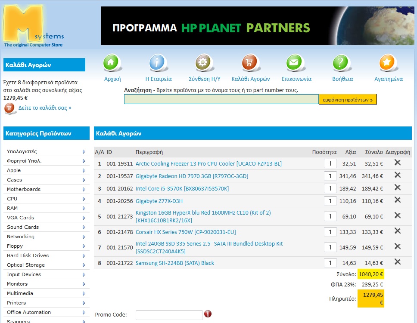Delete Kingston 16GB HyperX row
The height and width of the screenshot is (323, 417).
point(397,215)
